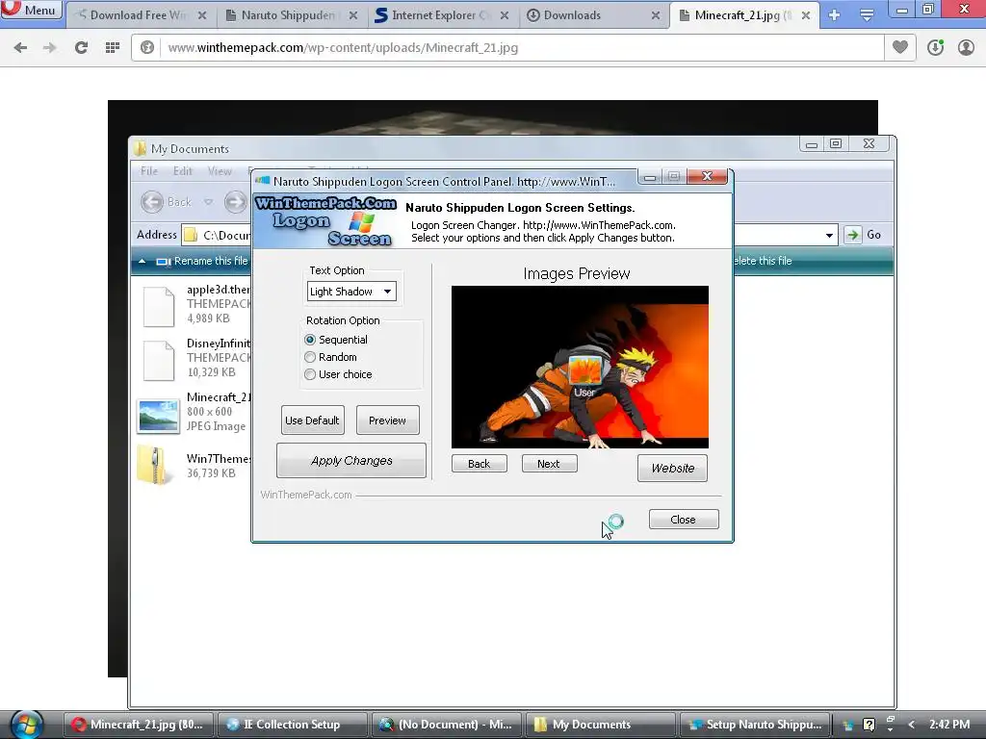
Task: Switch to the Downloads tab
Action: (593, 15)
